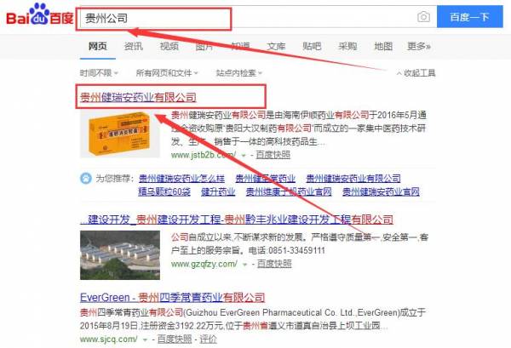The image size is (511, 348).
Task: Open the 地图 tab
Action: coord(383,46)
